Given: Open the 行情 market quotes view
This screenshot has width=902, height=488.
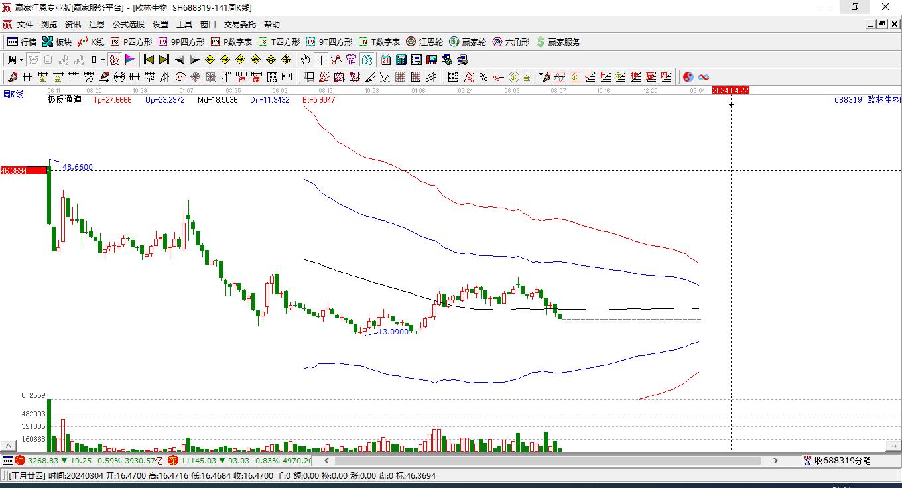Looking at the screenshot, I should coord(22,42).
